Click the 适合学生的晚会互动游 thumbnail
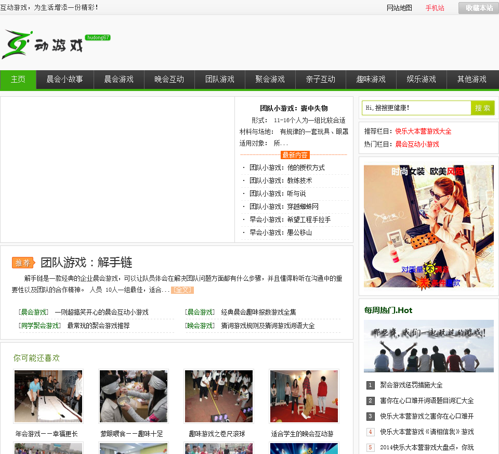Screen dimensions: 499x454 pos(304,396)
